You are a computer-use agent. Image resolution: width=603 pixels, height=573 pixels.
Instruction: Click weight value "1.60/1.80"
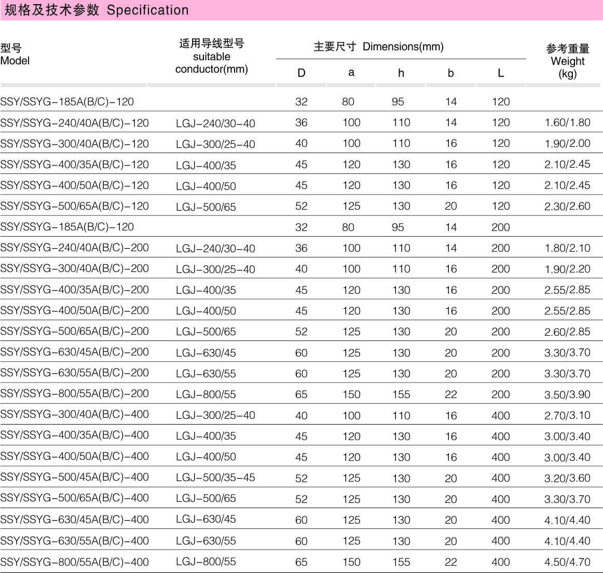[x=567, y=122]
